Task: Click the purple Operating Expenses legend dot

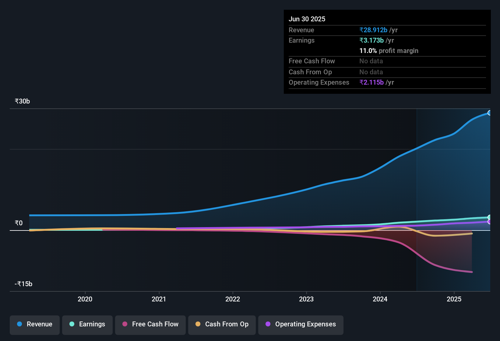Action: [268, 324]
